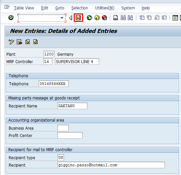Click the Print icon
181x175 pixels.
(116, 18)
